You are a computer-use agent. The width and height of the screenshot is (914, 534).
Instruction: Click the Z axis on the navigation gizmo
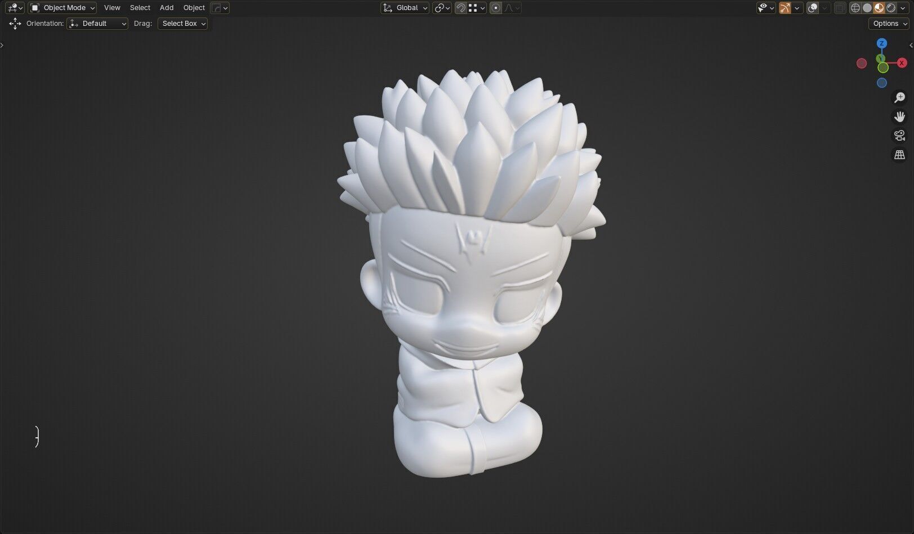[x=882, y=43]
